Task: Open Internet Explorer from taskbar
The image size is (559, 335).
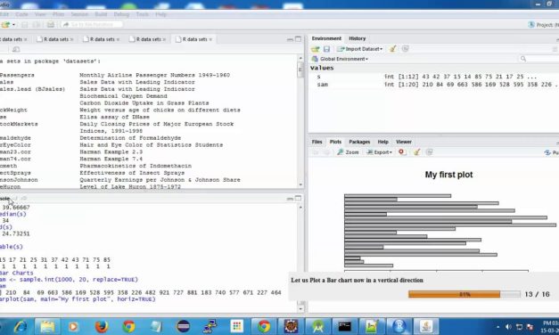Action: [21, 326]
